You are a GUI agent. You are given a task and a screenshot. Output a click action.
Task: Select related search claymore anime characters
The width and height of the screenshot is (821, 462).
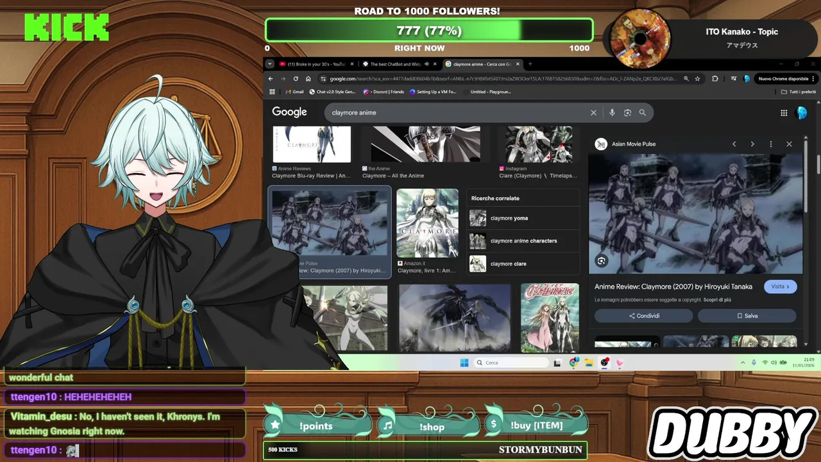(523, 241)
